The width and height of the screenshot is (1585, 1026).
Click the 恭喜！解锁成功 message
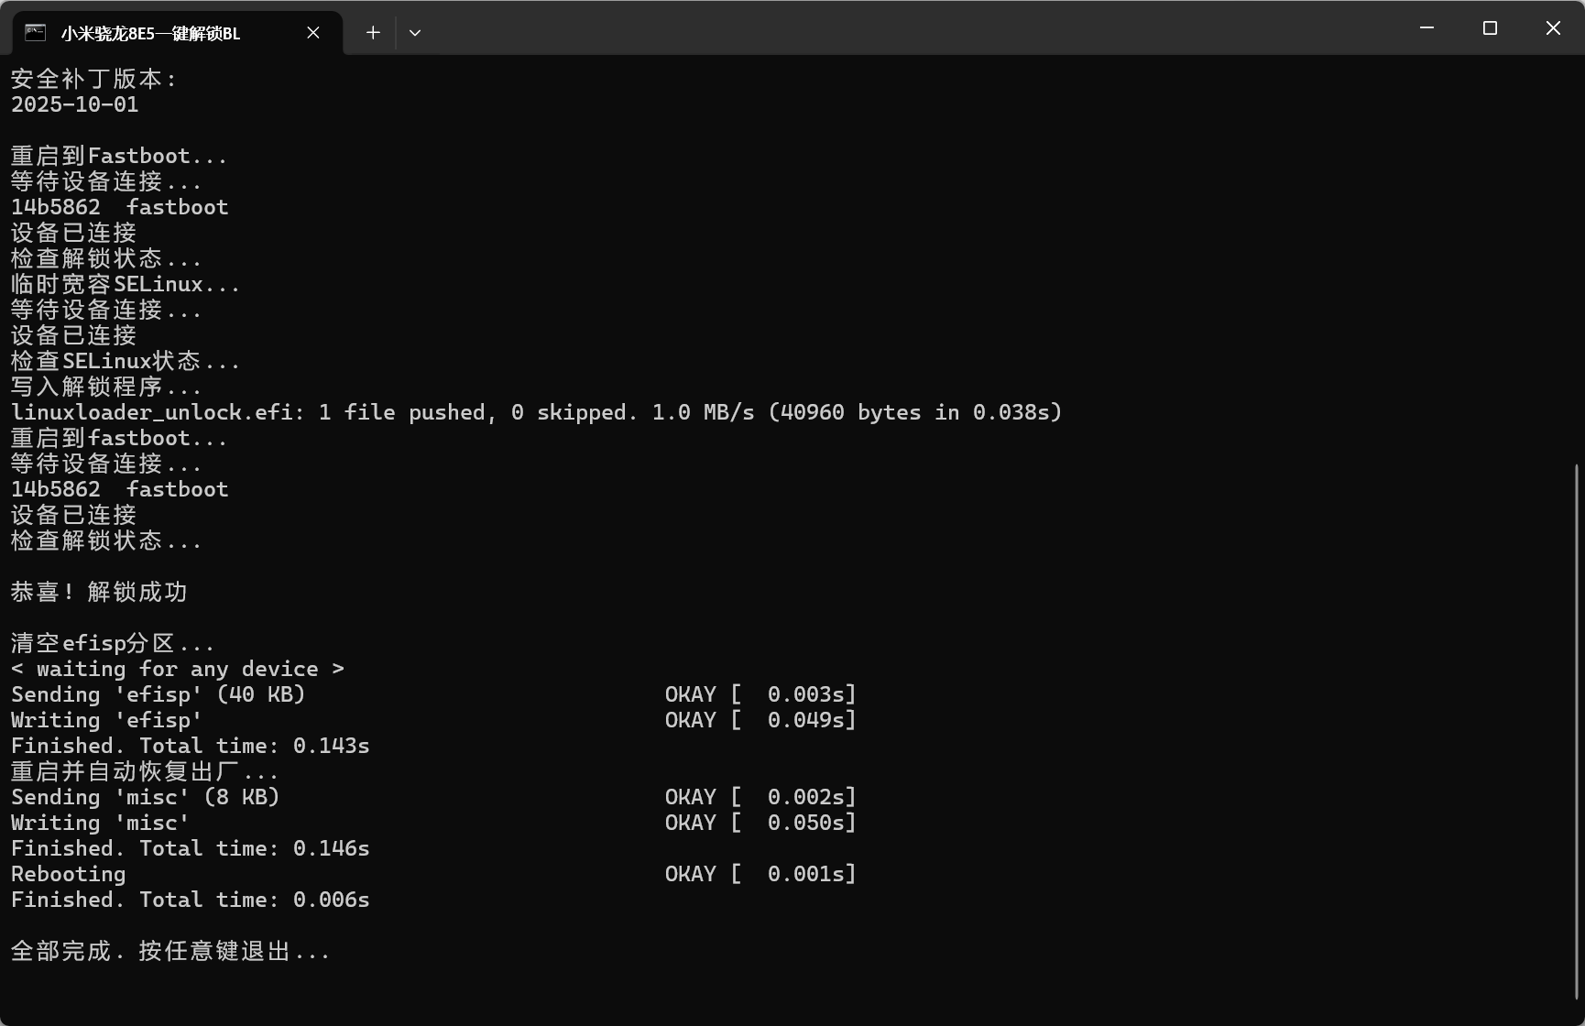click(99, 592)
